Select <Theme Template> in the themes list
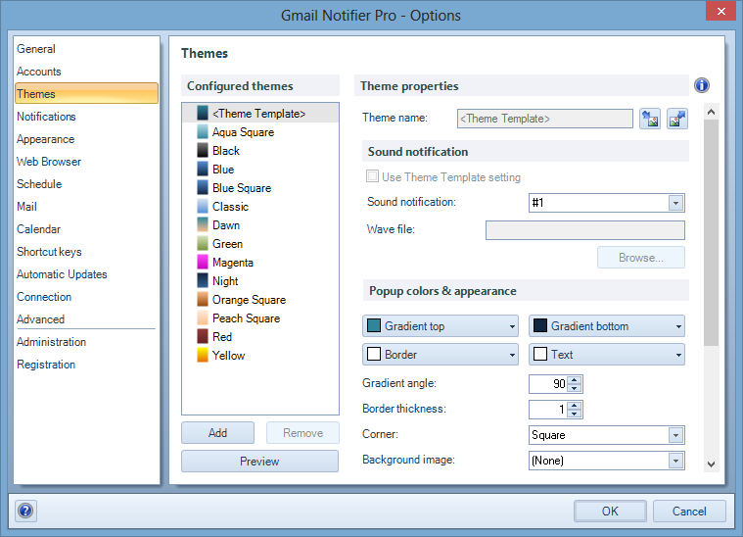The height and width of the screenshot is (537, 743). point(260,114)
